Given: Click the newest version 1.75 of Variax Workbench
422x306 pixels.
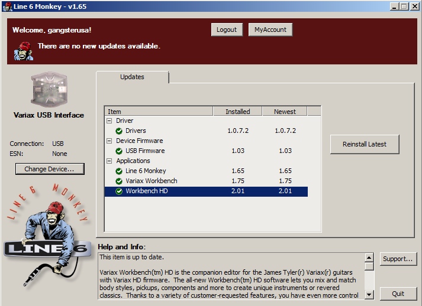Looking at the screenshot, I should point(285,181).
